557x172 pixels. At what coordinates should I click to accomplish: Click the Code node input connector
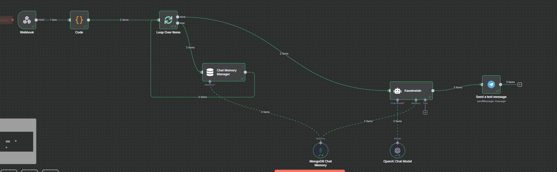click(x=70, y=20)
